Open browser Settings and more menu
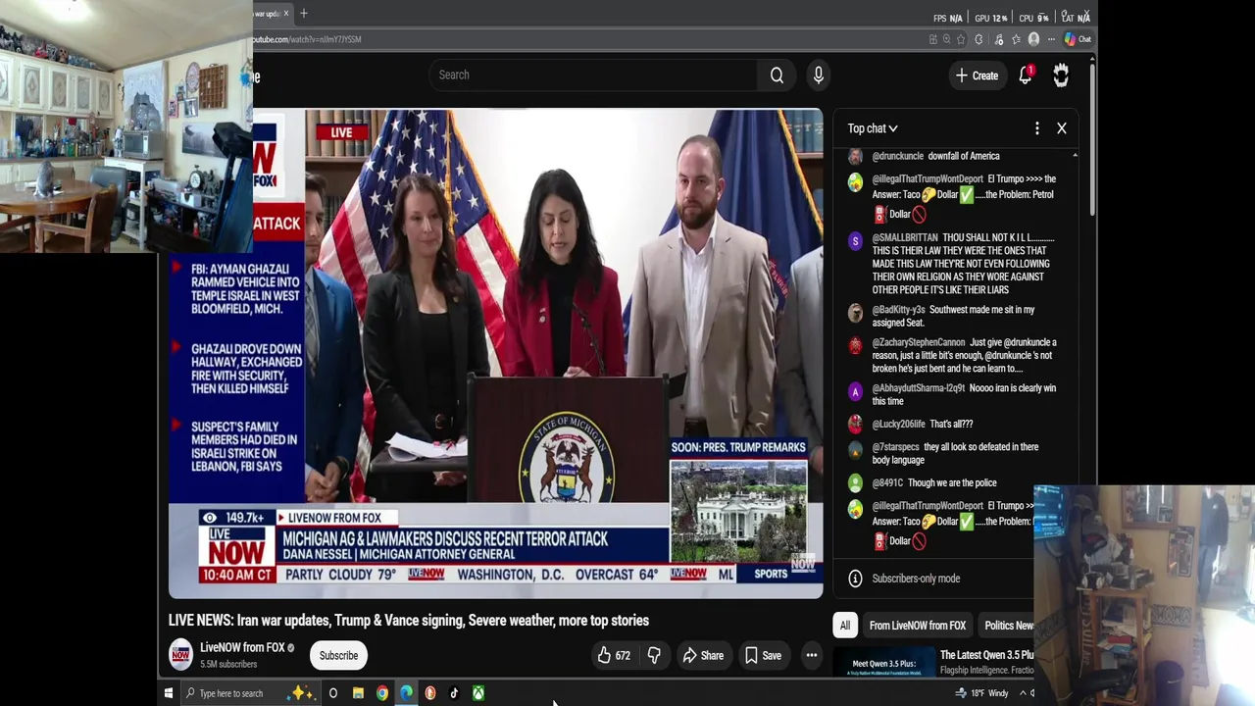Viewport: 1255px width, 706px height. coord(1051,39)
